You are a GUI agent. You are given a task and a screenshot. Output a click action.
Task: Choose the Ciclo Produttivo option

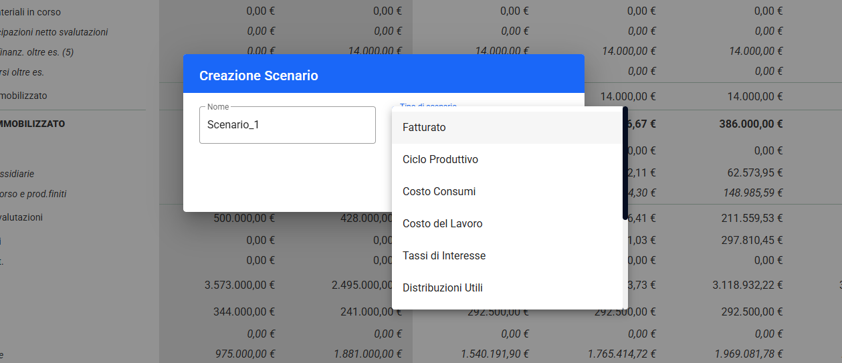tap(440, 159)
